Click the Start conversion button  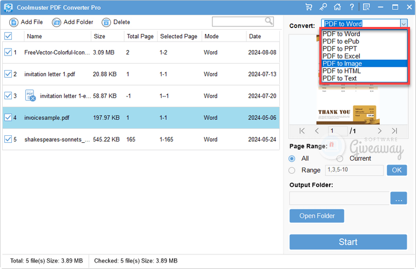click(348, 242)
